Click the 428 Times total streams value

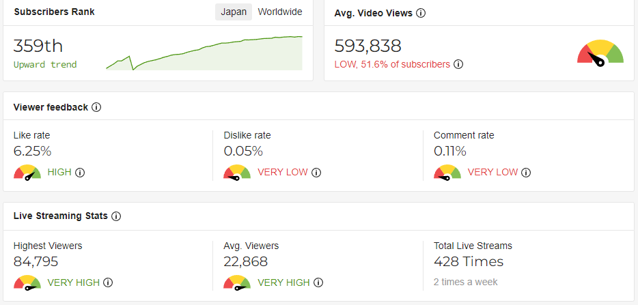coord(469,261)
